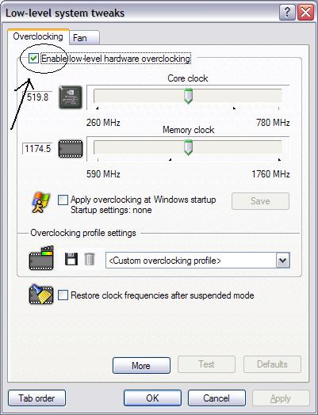318x415 pixels.
Task: Click the restore clock frequencies brush icon
Action: tap(41, 295)
